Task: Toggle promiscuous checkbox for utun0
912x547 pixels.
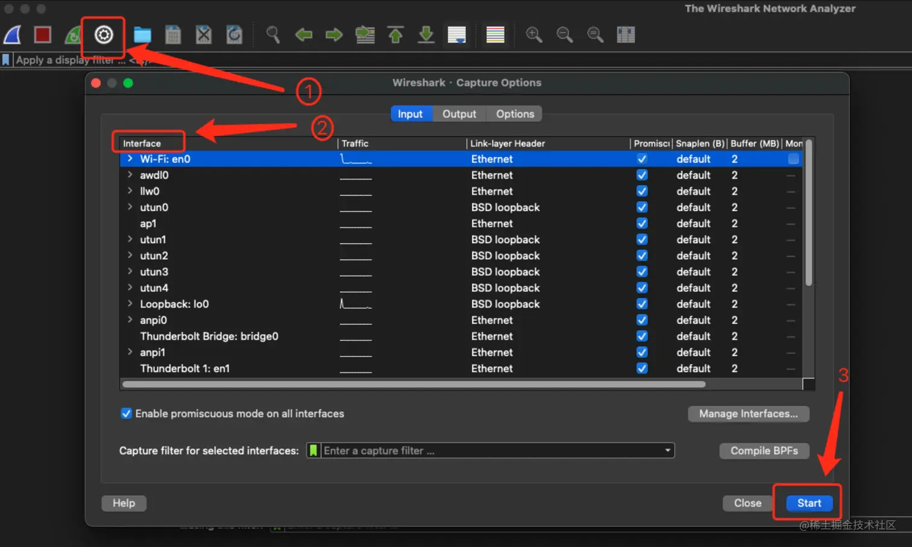Action: tap(642, 207)
